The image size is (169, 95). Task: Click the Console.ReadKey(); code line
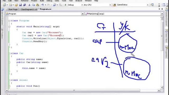[x=35, y=41]
